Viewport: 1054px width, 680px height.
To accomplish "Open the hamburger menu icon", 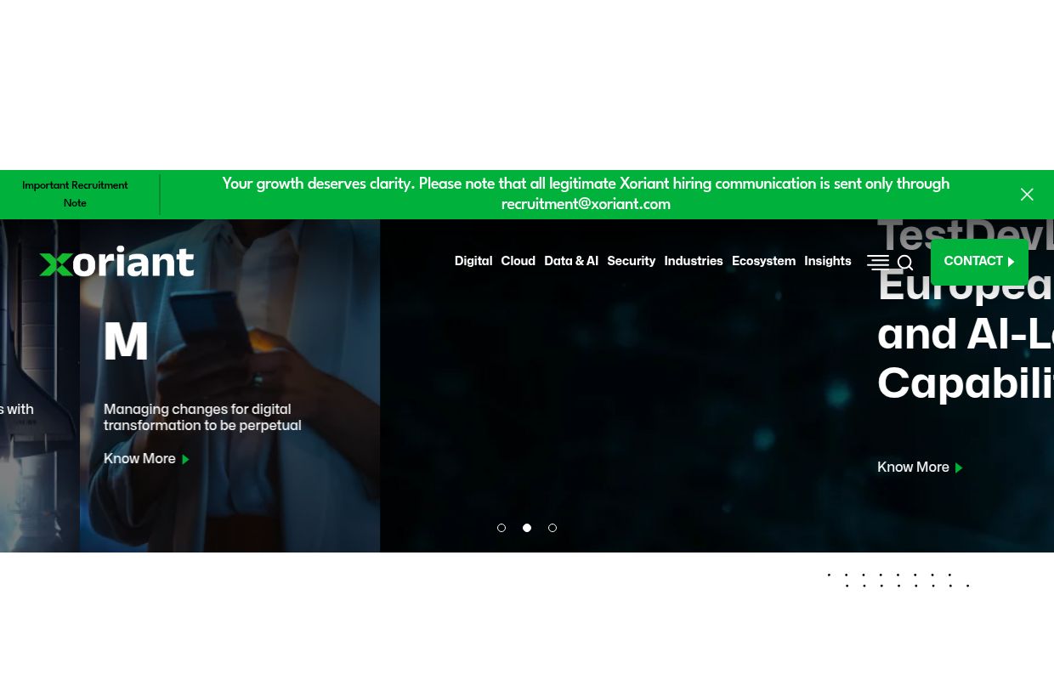I will (x=877, y=262).
